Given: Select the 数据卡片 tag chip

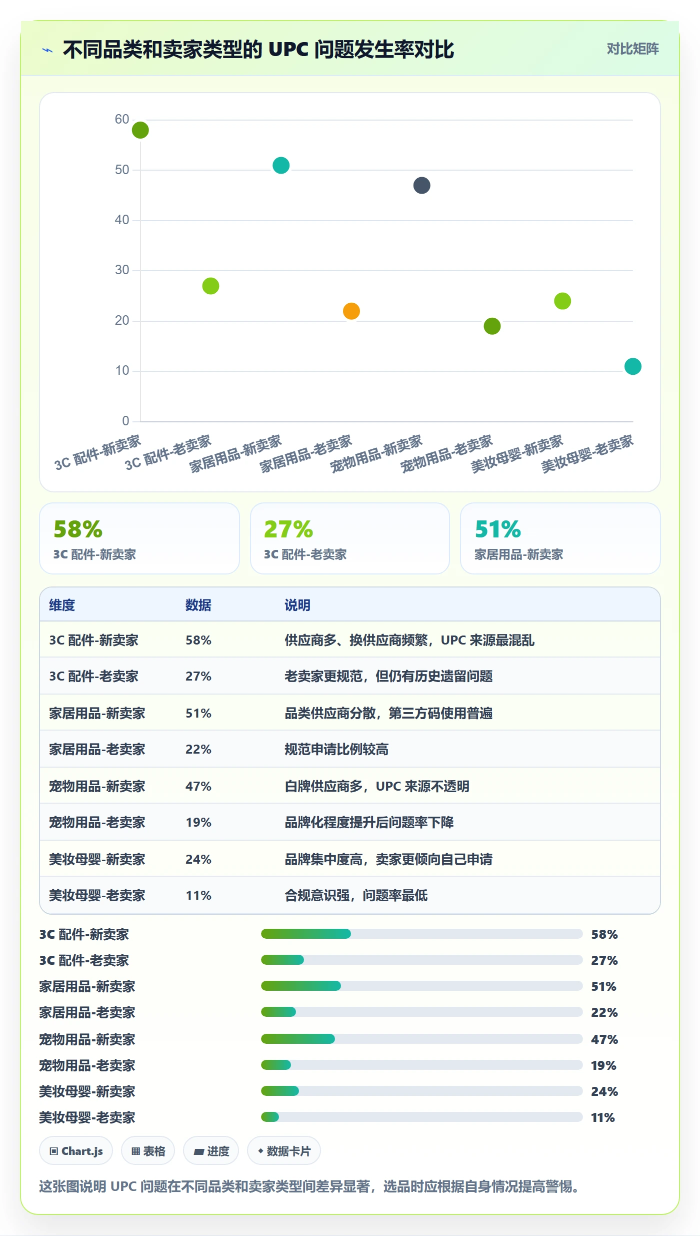Looking at the screenshot, I should [x=284, y=1150].
